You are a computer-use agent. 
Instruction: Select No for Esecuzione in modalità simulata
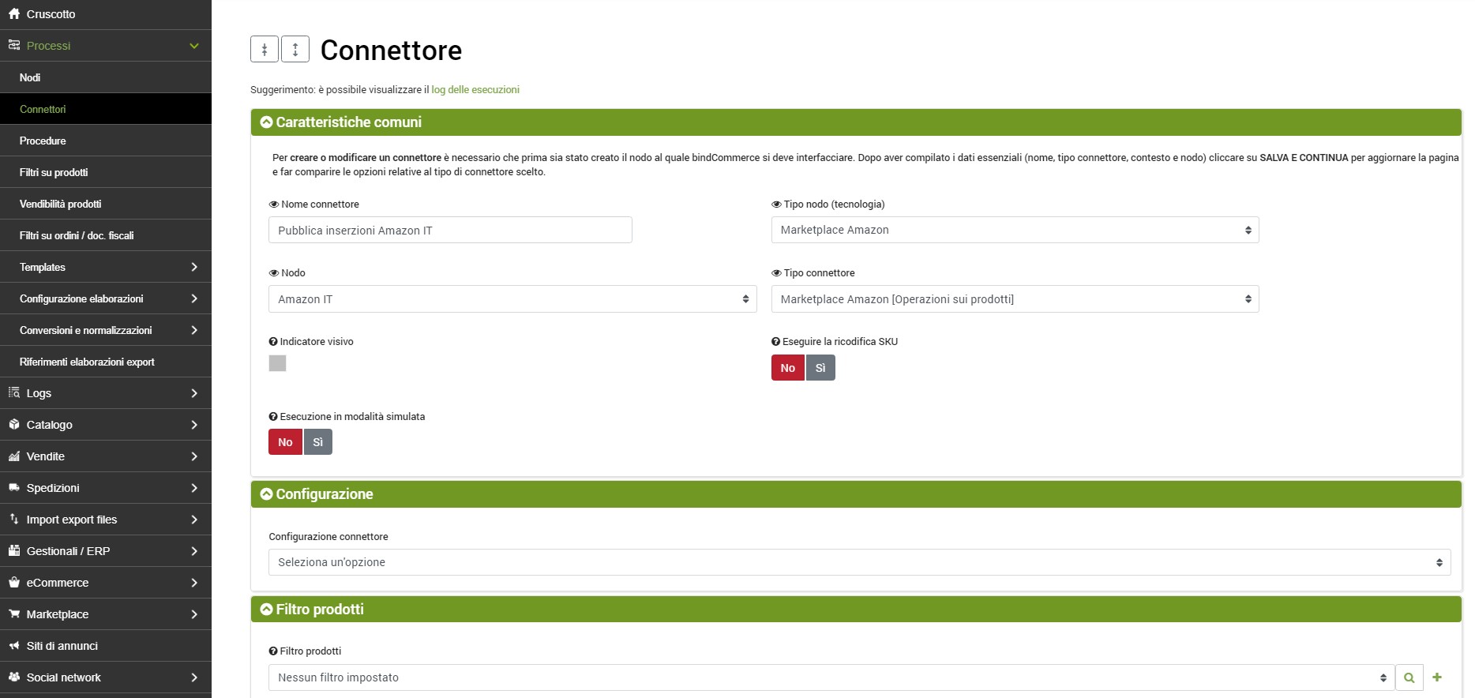pyautogui.click(x=285, y=442)
